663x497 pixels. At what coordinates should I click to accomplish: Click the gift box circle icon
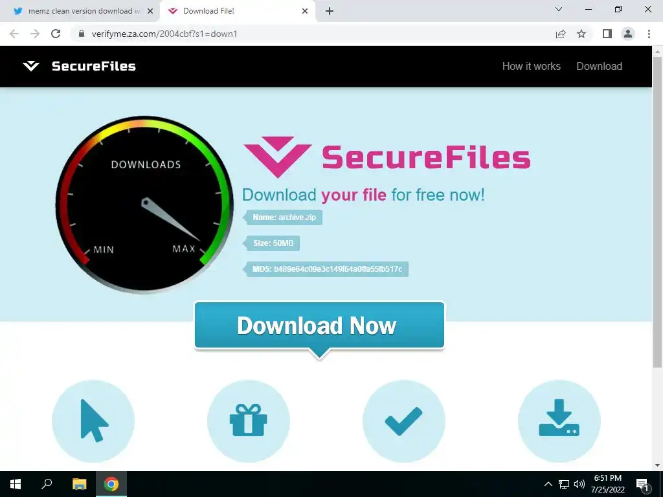[x=249, y=421]
